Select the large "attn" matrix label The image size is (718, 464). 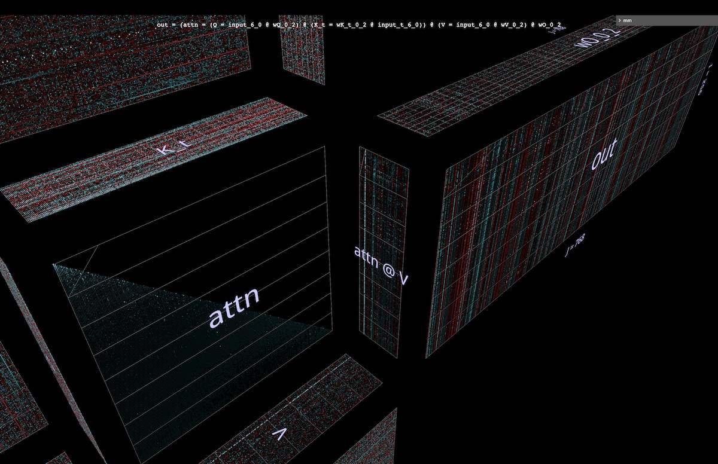click(x=235, y=307)
